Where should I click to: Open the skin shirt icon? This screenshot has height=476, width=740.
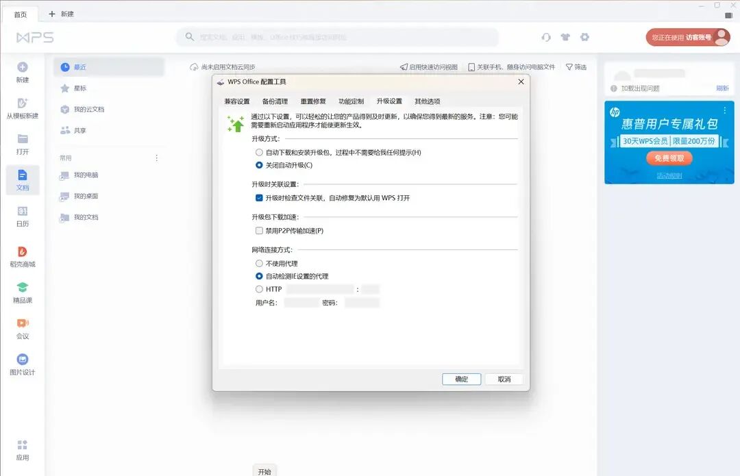[565, 37]
